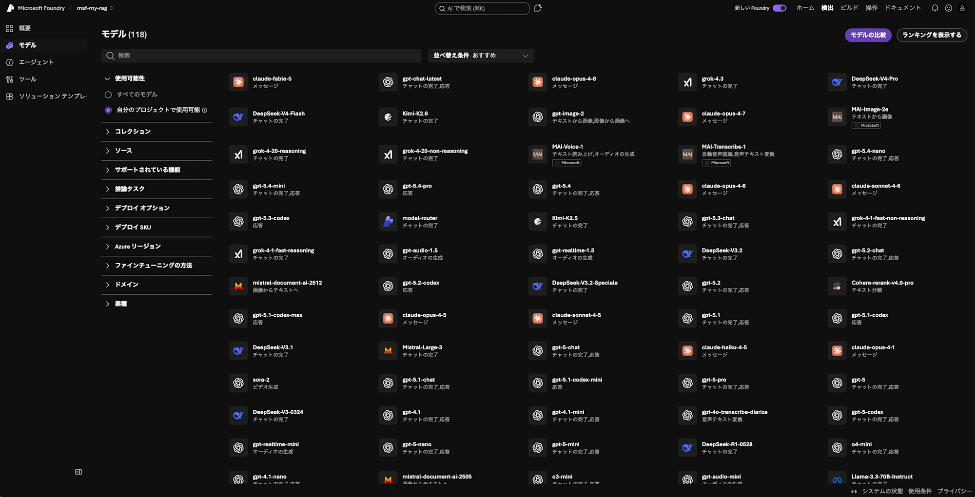Click the grok-4-1-fast-reasoning icon
The image size is (975, 497).
[x=238, y=254]
